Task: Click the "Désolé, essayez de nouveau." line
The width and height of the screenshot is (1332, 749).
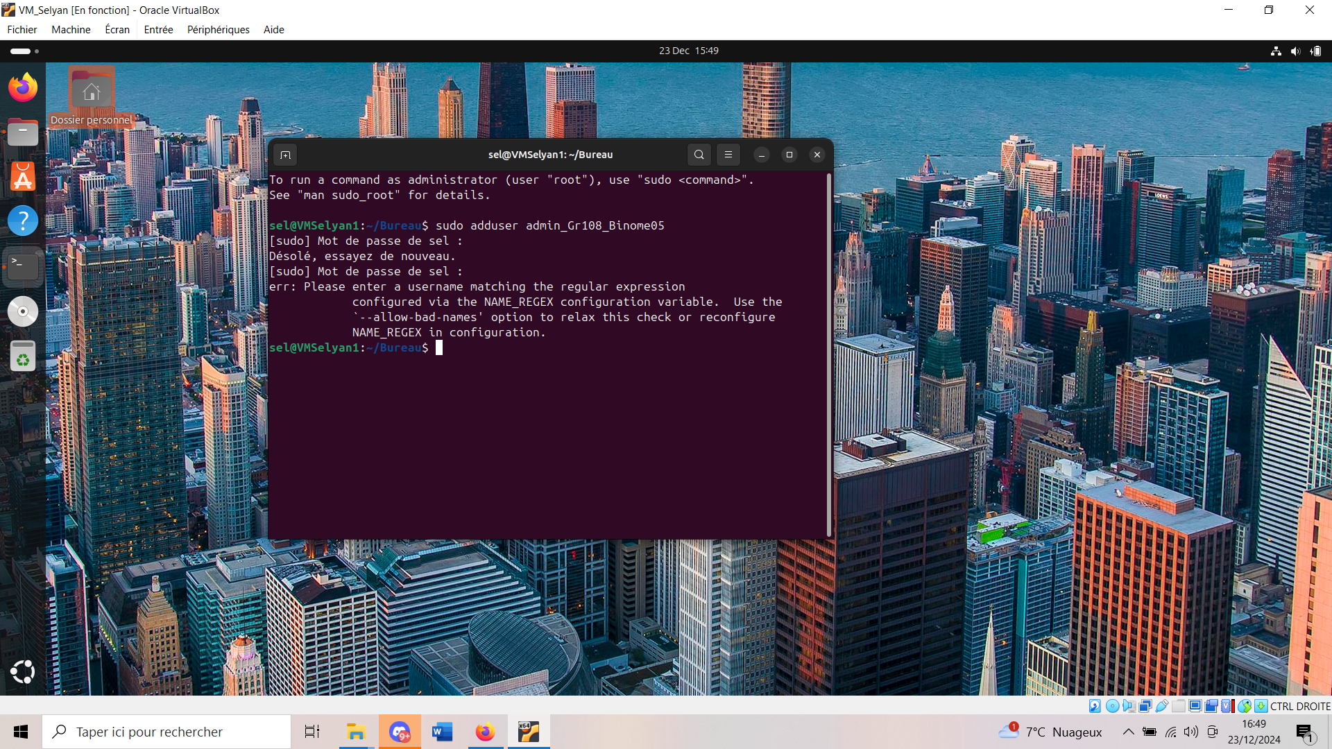Action: (362, 256)
